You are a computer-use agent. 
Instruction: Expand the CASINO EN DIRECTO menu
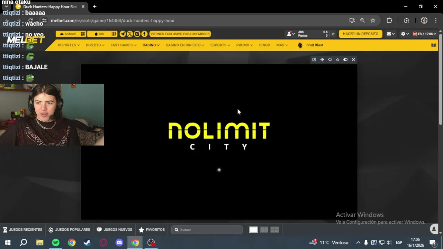(x=185, y=45)
